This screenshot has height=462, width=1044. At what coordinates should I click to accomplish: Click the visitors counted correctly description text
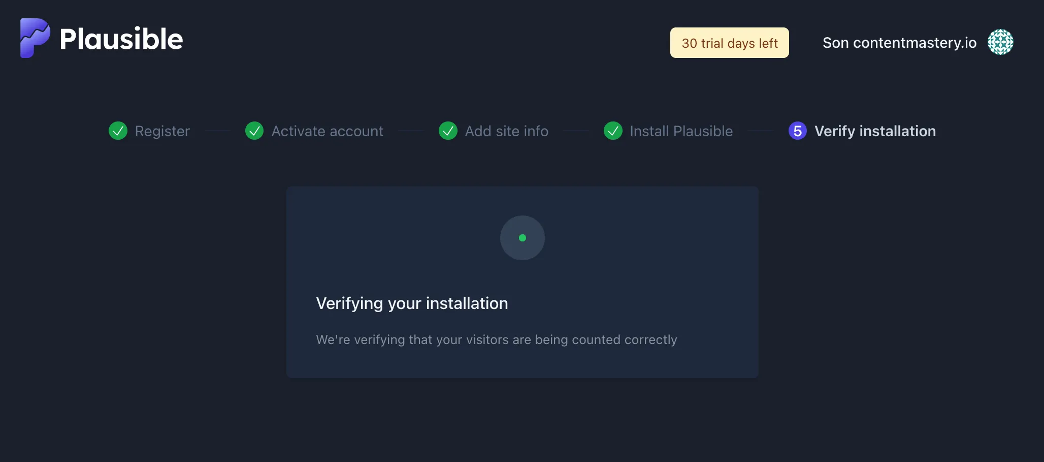point(497,340)
